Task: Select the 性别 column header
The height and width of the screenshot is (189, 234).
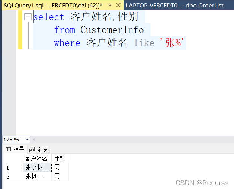Action: tap(60, 159)
